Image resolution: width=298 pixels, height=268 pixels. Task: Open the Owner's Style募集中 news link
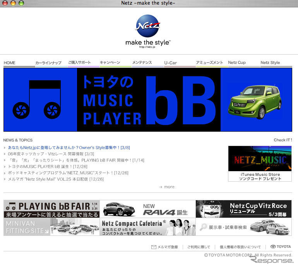point(69,148)
